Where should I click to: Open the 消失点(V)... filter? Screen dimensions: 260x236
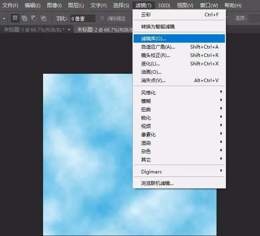click(x=179, y=81)
